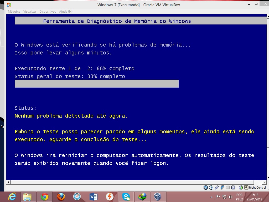Open Safari compass icon in taskbar
The height and width of the screenshot is (202, 269).
(77, 196)
